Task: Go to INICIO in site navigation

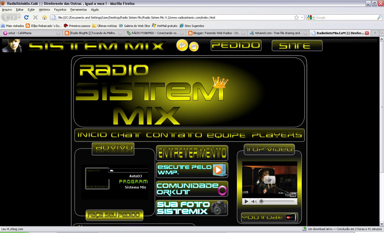Action: tap(92, 135)
